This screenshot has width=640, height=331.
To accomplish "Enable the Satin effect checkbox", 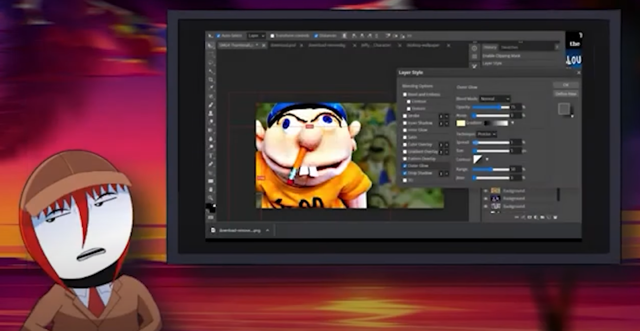I will (x=405, y=137).
